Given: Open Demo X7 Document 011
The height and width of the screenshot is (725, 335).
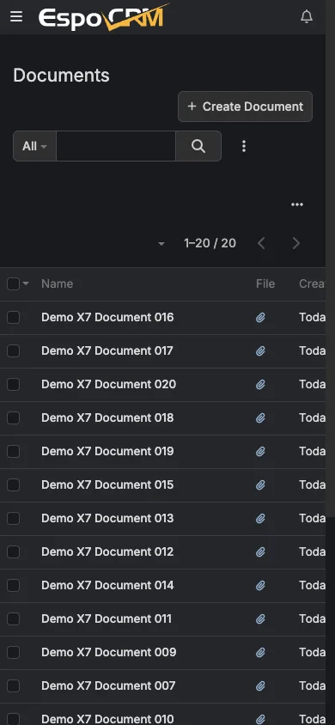Looking at the screenshot, I should pos(107,618).
